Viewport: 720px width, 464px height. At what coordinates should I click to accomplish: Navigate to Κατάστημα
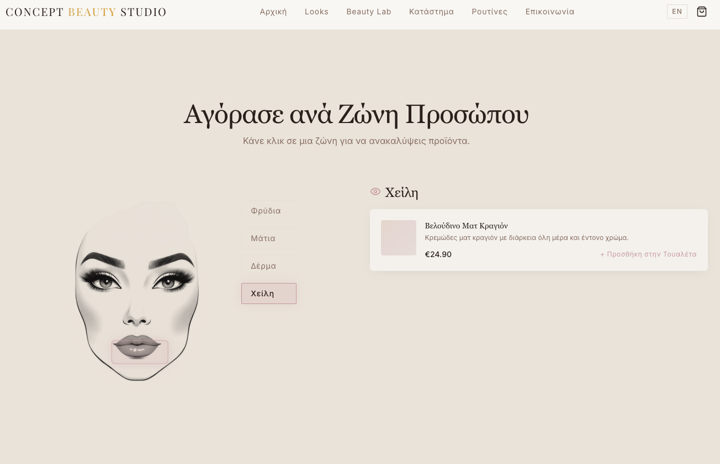point(431,12)
